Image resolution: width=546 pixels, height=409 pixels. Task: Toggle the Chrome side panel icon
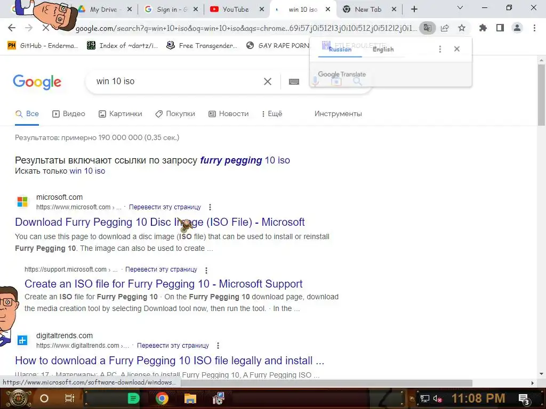pos(500,28)
